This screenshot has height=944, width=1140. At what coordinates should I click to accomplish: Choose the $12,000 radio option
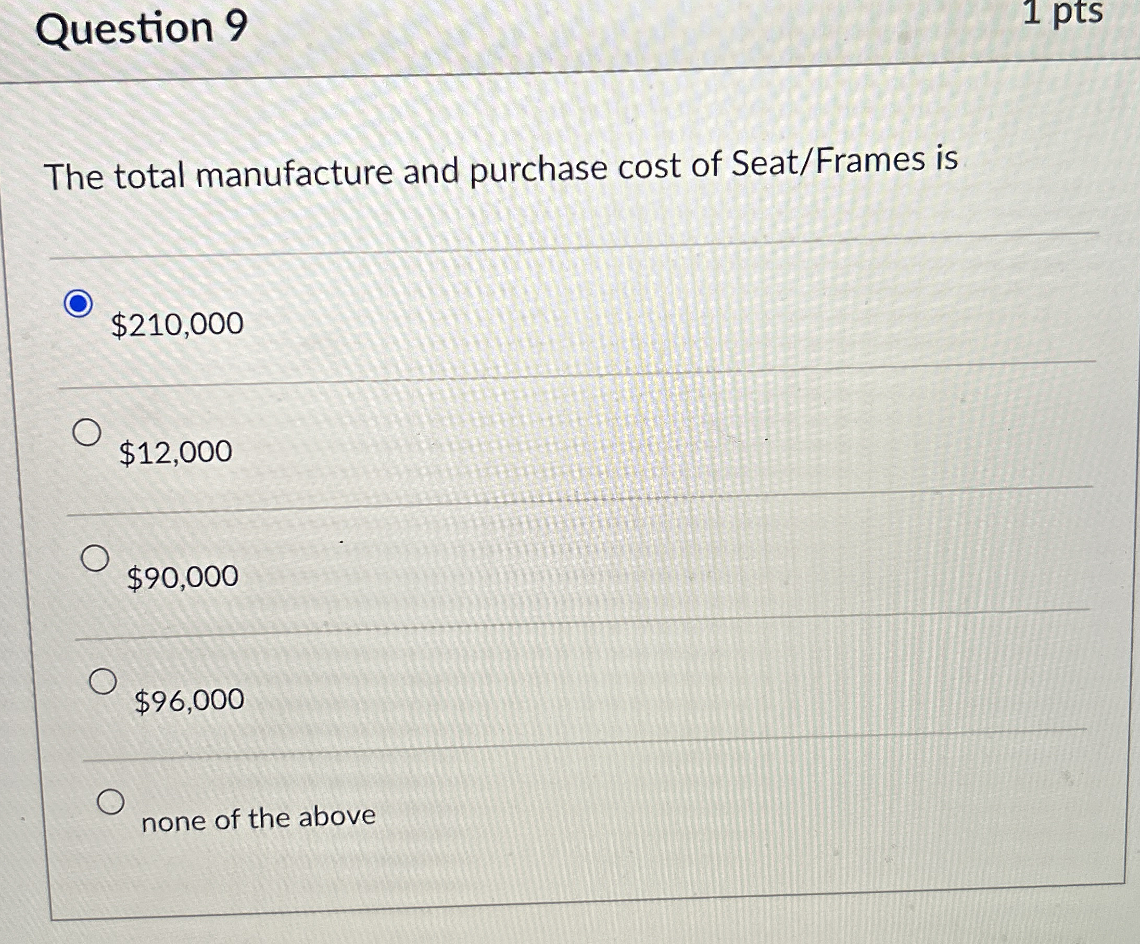(x=87, y=432)
